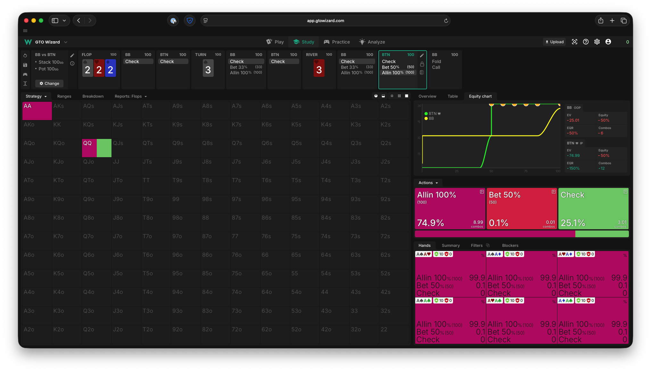This screenshot has height=372, width=651.
Task: Click the reset/restart spot icon
Action: (25, 55)
